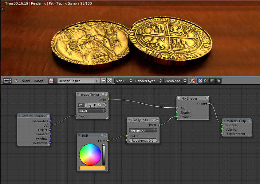Open the Beckmann distribution dropdown

(143, 131)
